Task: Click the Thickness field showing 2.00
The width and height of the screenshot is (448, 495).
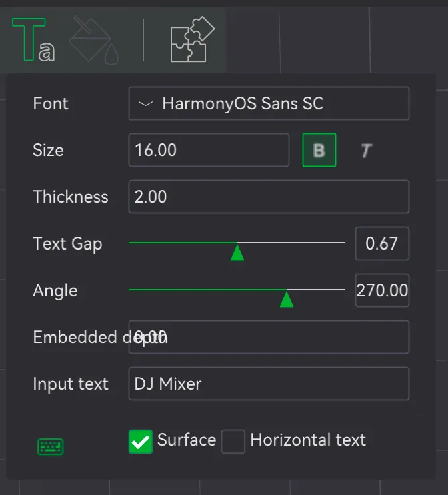Action: tap(269, 197)
